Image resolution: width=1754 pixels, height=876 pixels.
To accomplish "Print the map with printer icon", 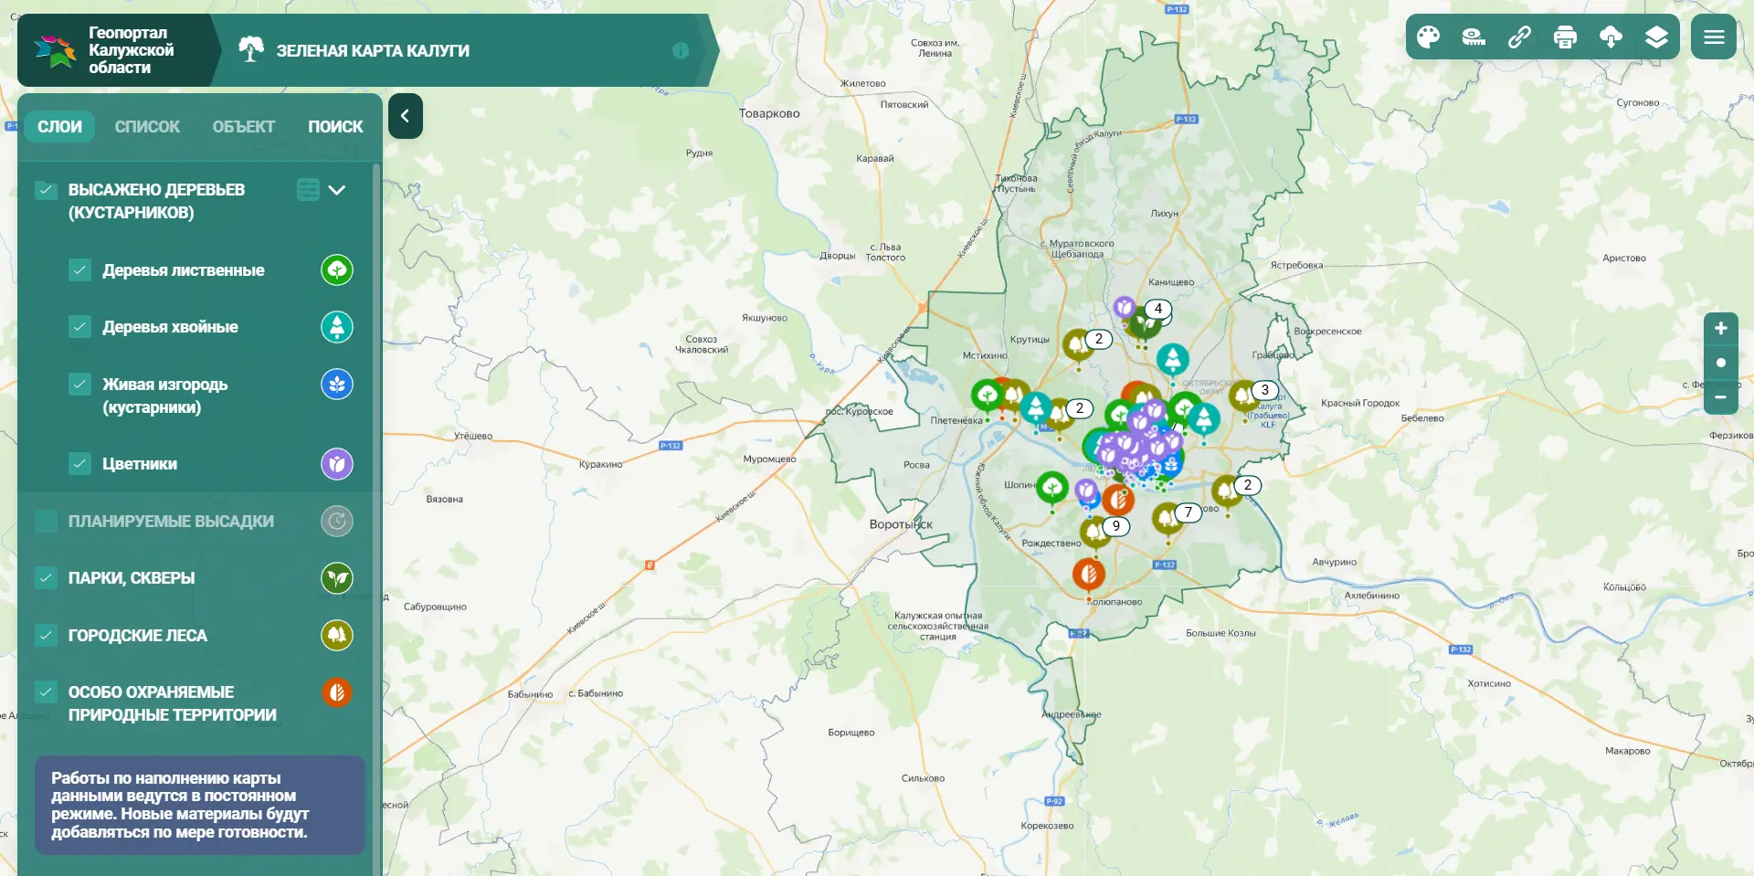I will 1565,37.
